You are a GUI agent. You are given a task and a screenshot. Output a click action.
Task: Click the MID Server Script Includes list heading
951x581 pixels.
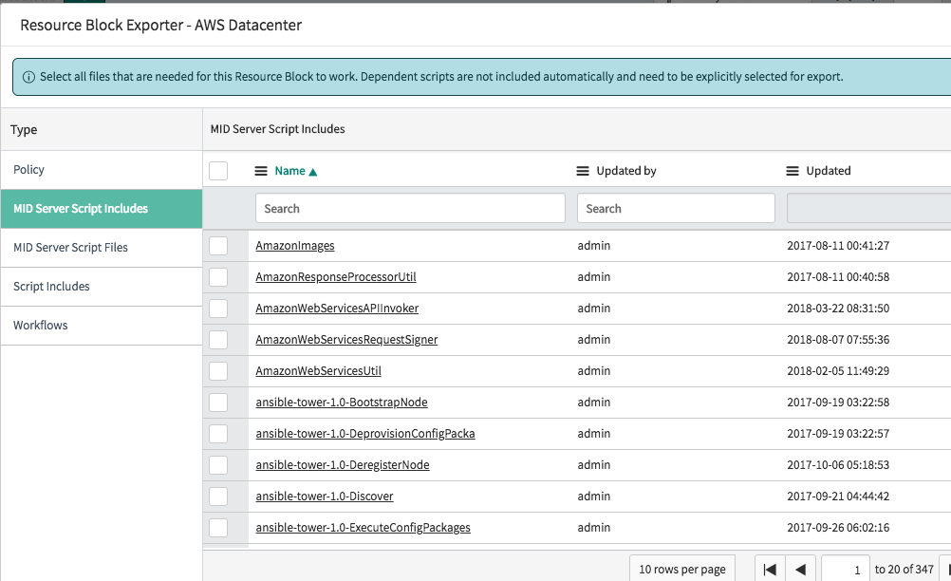278,129
